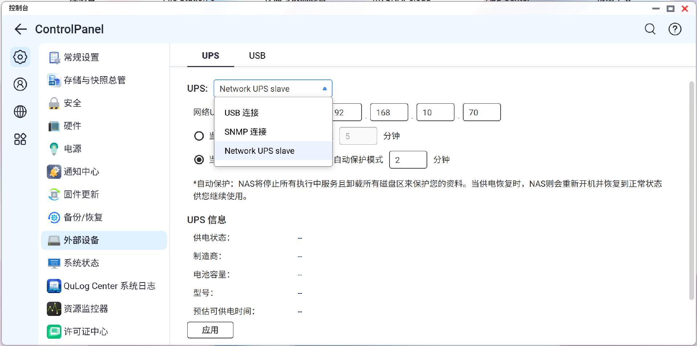Open 资源监控器 resource monitor

104,309
